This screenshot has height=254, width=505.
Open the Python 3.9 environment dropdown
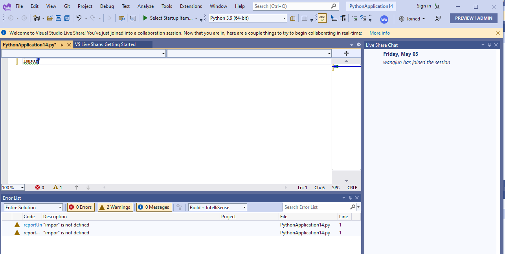284,18
